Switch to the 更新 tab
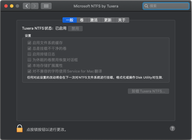 coord(108,20)
